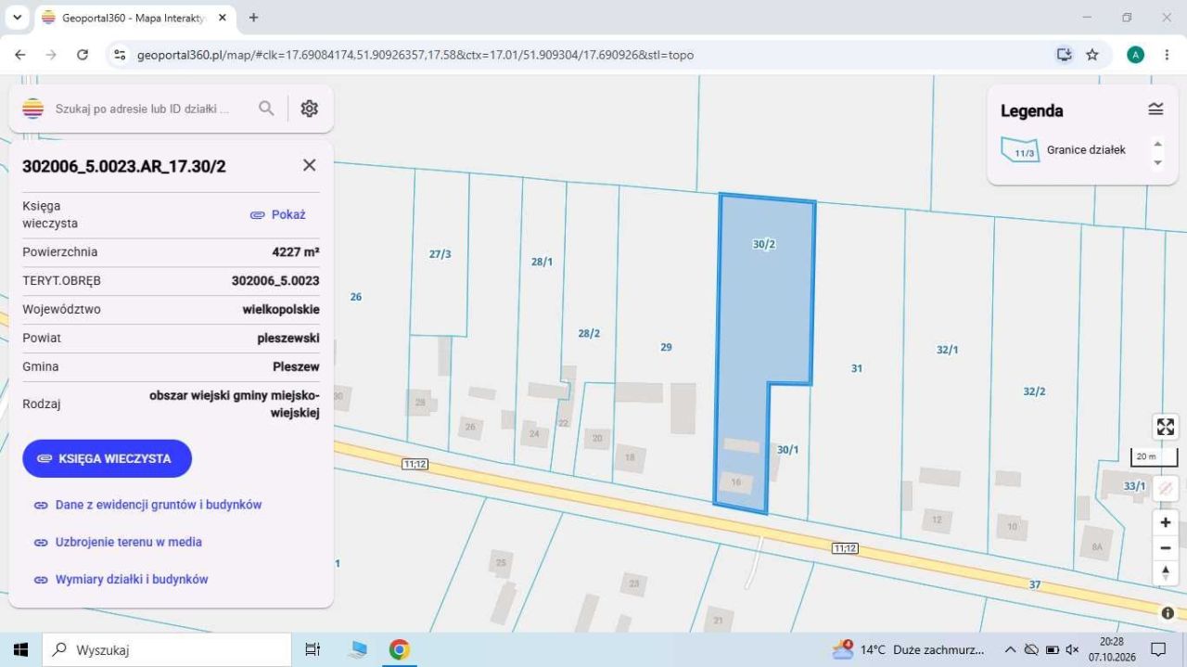The image size is (1187, 667).
Task: Select parcel 29 on the map
Action: tap(666, 347)
